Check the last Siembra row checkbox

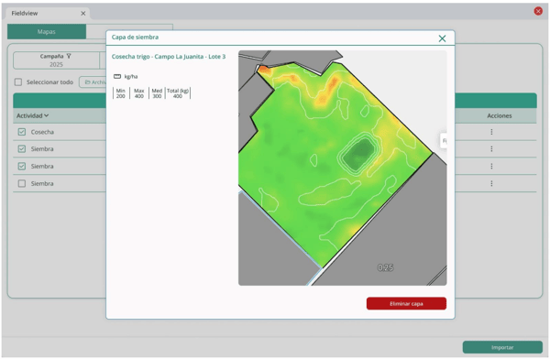(x=22, y=183)
